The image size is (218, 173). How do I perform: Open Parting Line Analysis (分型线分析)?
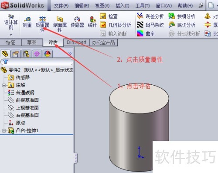(x=184, y=33)
